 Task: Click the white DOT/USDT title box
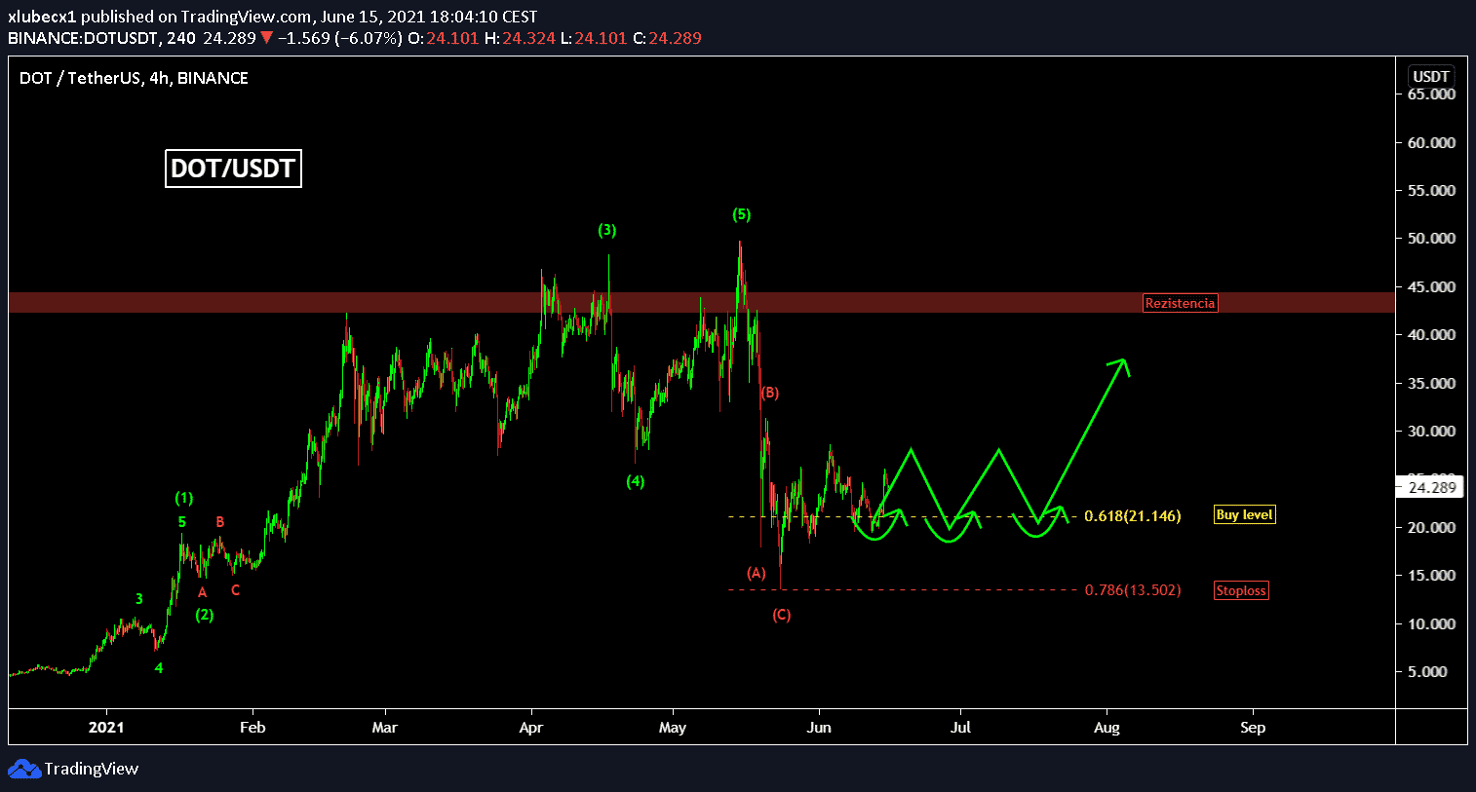(x=233, y=169)
